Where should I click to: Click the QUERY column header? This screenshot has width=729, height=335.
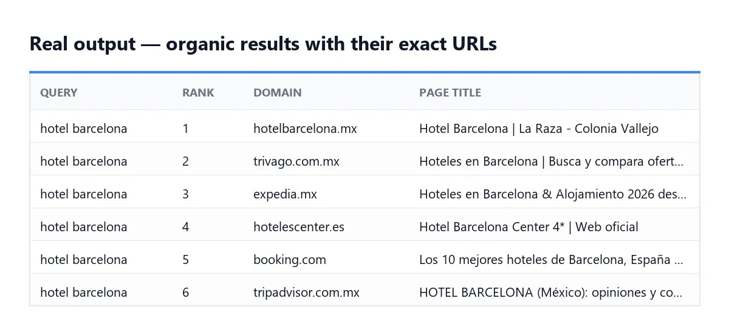tap(59, 93)
